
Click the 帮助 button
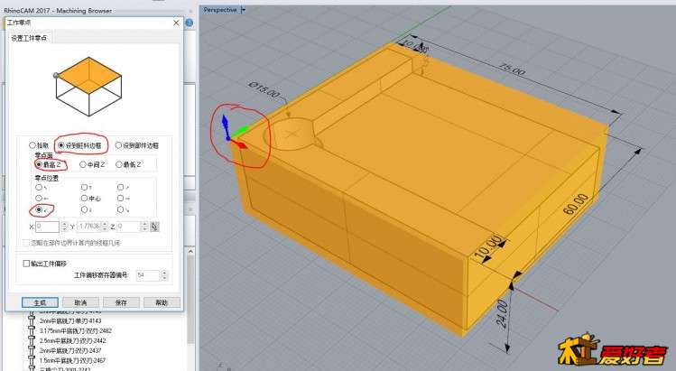[162, 302]
